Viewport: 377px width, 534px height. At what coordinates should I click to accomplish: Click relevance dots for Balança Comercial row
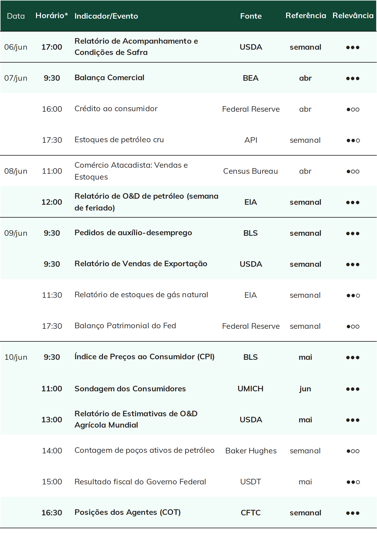tap(353, 78)
